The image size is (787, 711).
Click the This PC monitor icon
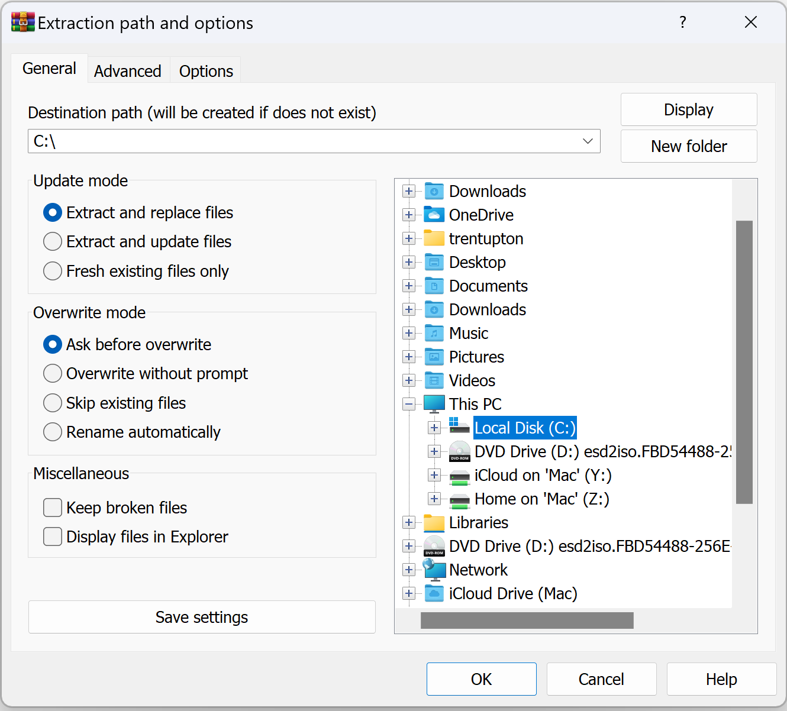click(x=434, y=404)
